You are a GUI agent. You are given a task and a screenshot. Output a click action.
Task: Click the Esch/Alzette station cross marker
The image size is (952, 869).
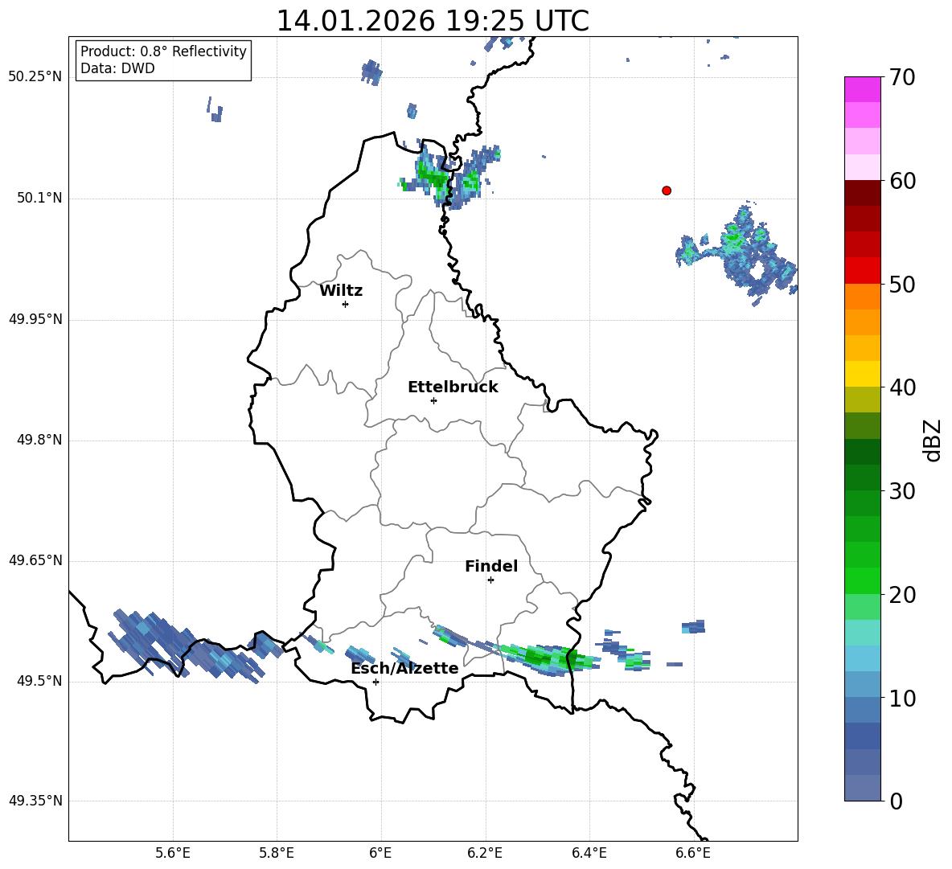(x=375, y=682)
